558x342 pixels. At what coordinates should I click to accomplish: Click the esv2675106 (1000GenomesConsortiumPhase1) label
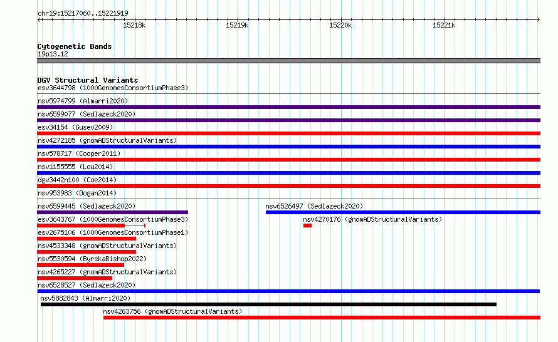tap(113, 232)
